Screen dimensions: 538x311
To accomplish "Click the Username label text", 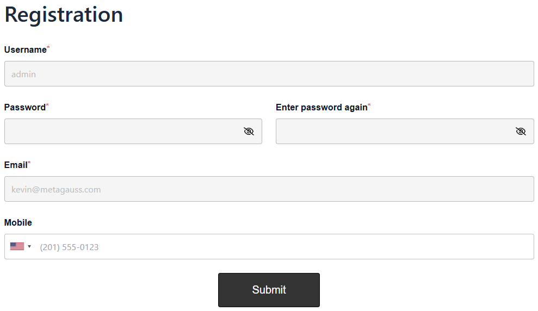I will [x=25, y=50].
